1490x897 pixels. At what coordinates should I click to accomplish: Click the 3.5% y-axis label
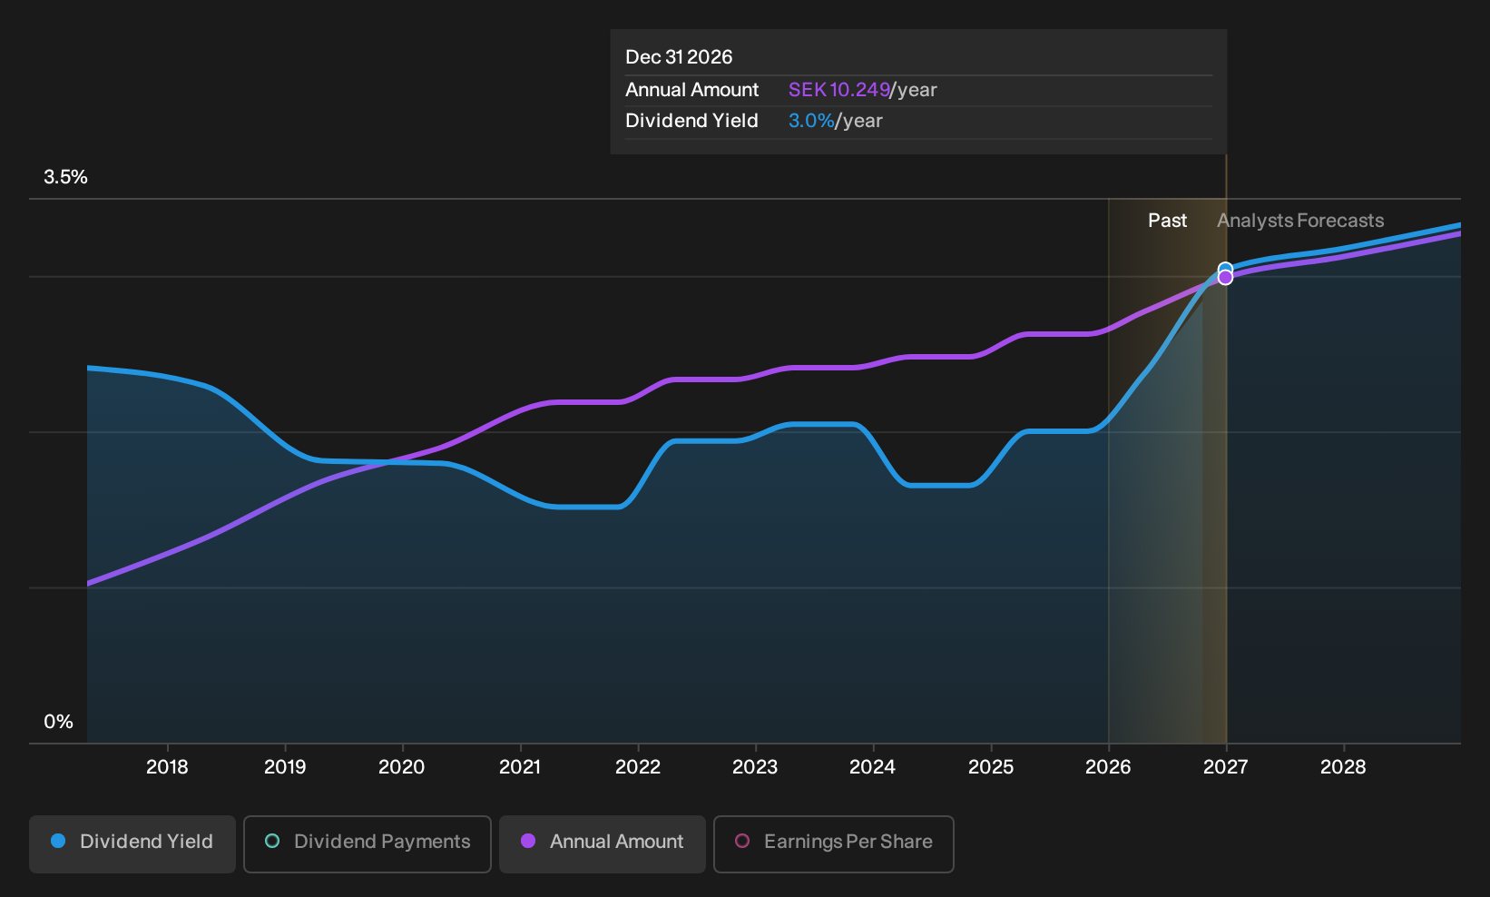click(x=65, y=177)
